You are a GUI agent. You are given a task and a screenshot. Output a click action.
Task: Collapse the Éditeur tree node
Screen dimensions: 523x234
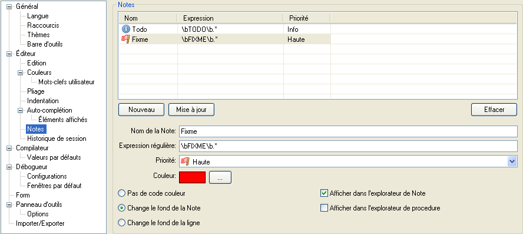(9, 54)
